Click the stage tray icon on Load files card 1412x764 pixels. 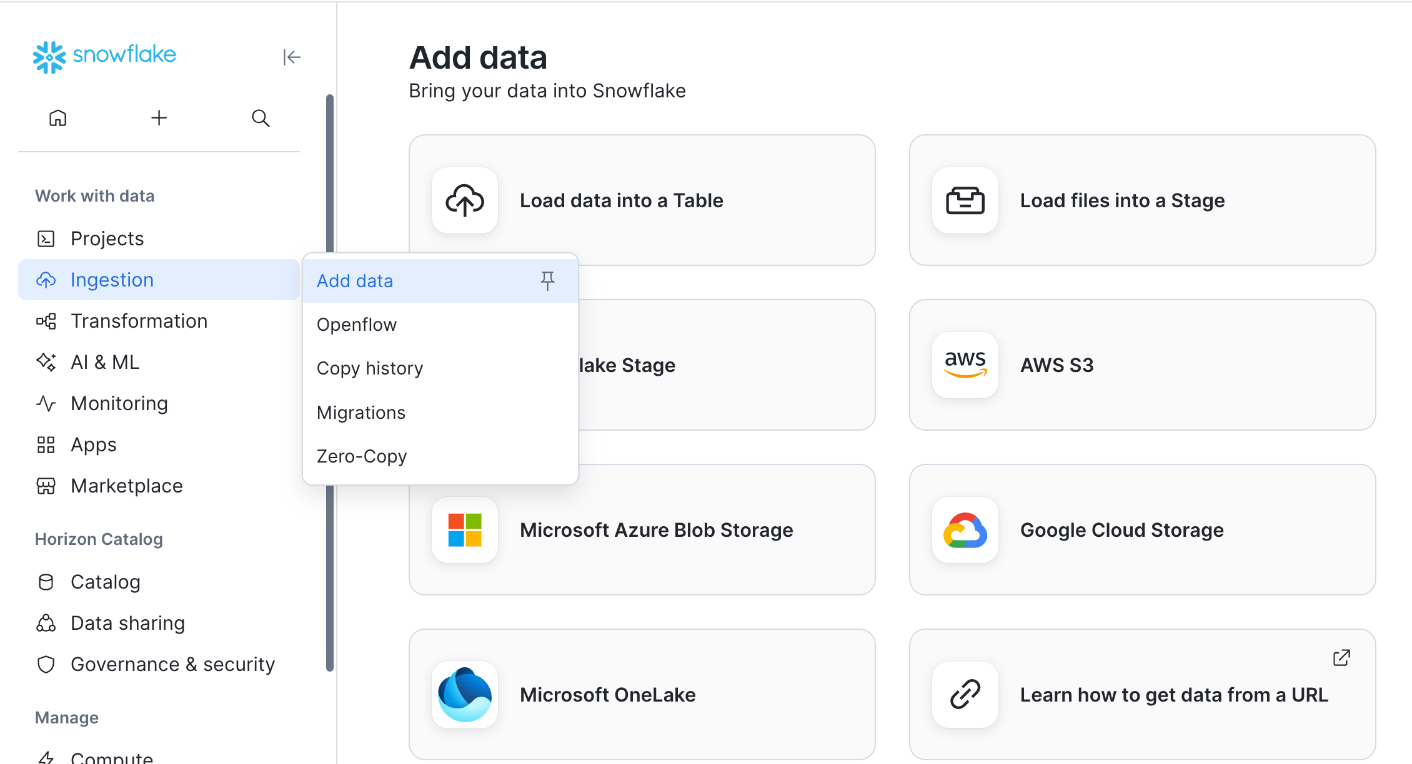coord(965,200)
